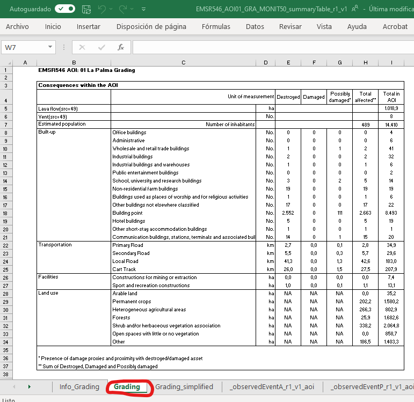
Task: Click the Redo arrow icon
Action: tap(123, 9)
